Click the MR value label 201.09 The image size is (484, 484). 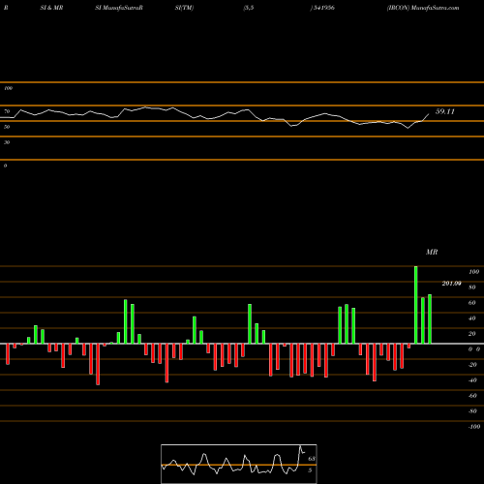coord(451,284)
